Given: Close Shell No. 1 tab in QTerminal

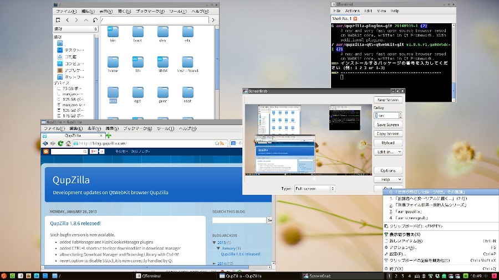Looking at the screenshot, I should tap(355, 19).
